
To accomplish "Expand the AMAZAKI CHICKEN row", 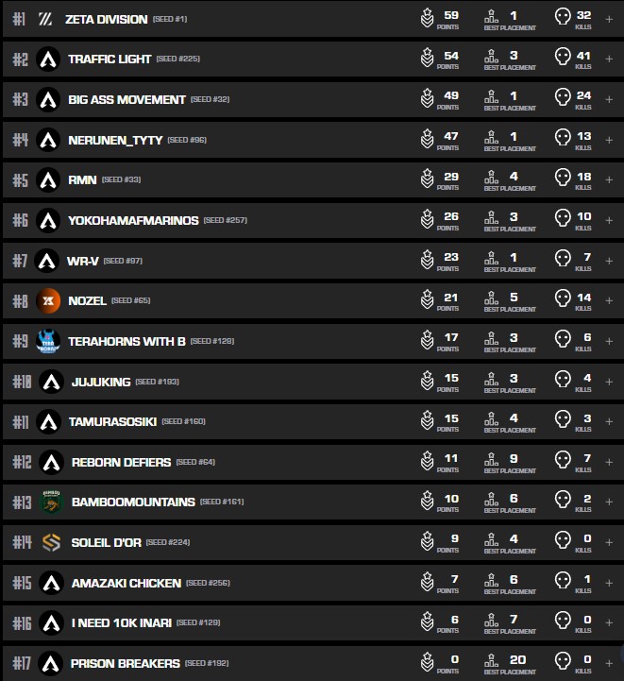I will [608, 583].
